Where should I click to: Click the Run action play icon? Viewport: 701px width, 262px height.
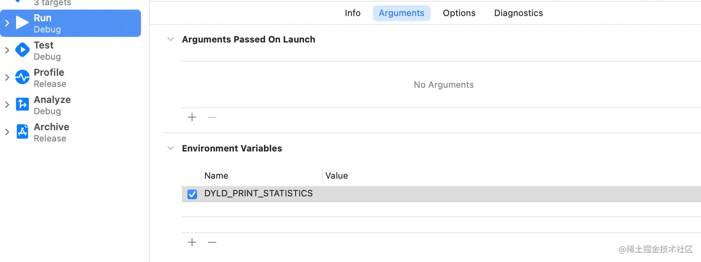22,23
